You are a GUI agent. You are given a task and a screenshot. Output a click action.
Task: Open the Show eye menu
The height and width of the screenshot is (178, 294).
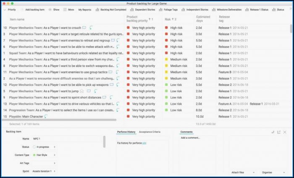click(x=54, y=10)
